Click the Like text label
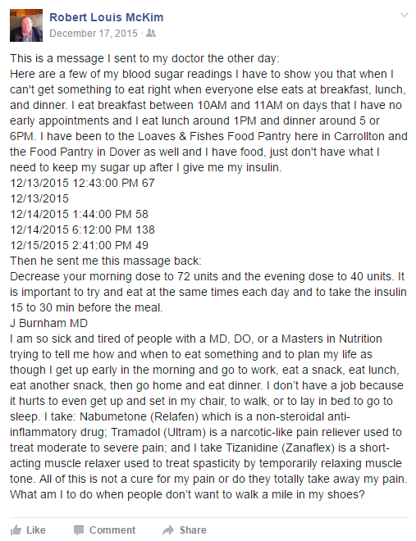This screenshot has height=541, width=416. click(36, 530)
